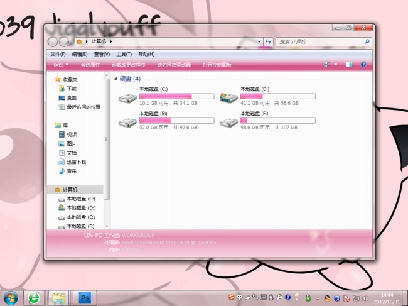
Task: Open the view options dropdown arrow
Action: point(336,65)
